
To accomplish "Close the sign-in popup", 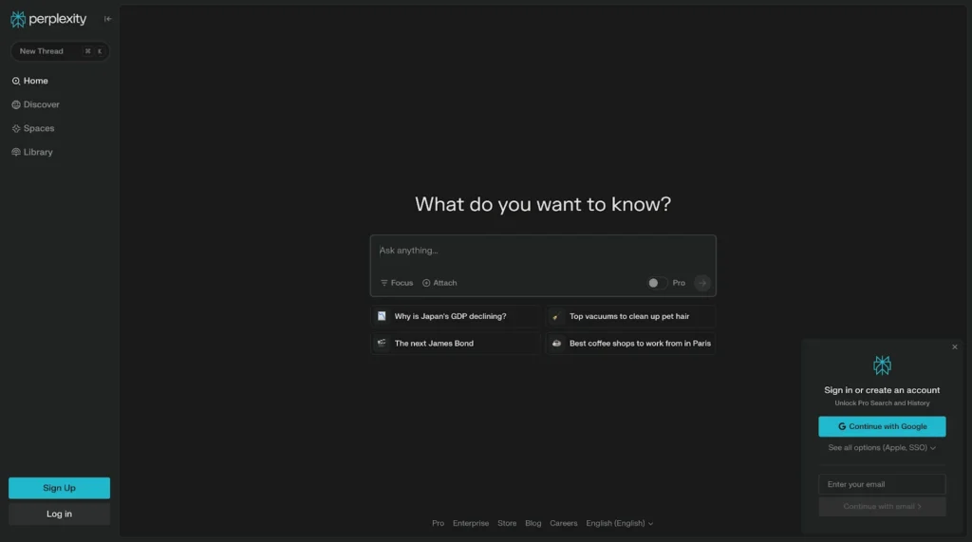I will pyautogui.click(x=955, y=347).
